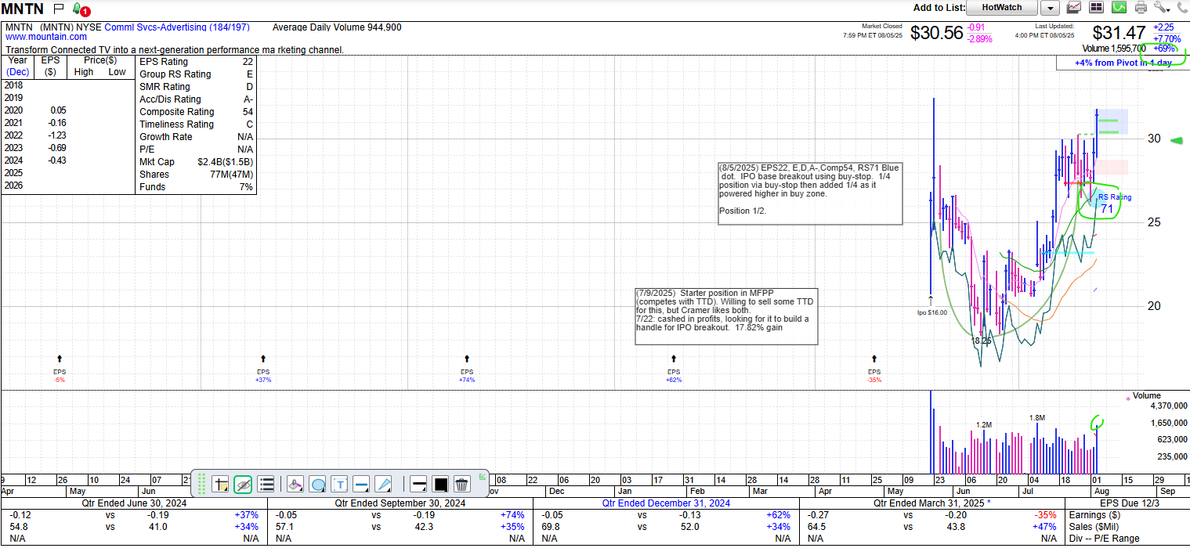Click the Average Daily Volume 944,900 text
The image size is (1190, 548).
click(x=337, y=27)
